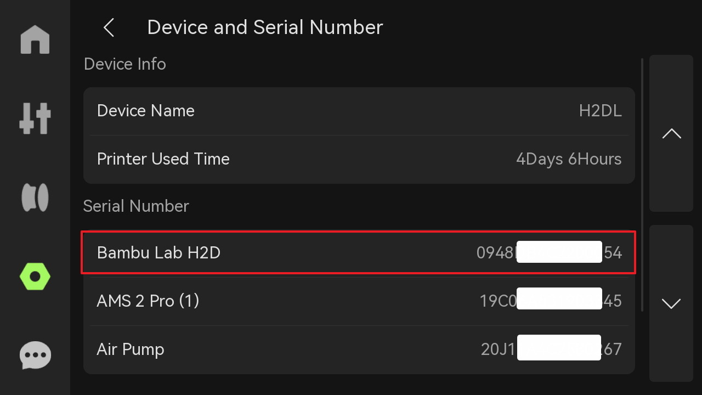The height and width of the screenshot is (395, 702).
Task: Page up with the up chevron
Action: coord(671,133)
